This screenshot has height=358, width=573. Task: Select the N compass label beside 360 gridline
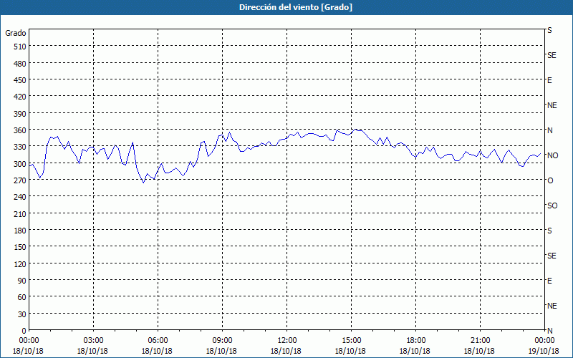click(x=549, y=130)
